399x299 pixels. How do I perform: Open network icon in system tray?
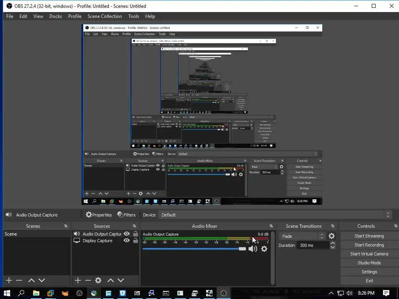pos(340,293)
